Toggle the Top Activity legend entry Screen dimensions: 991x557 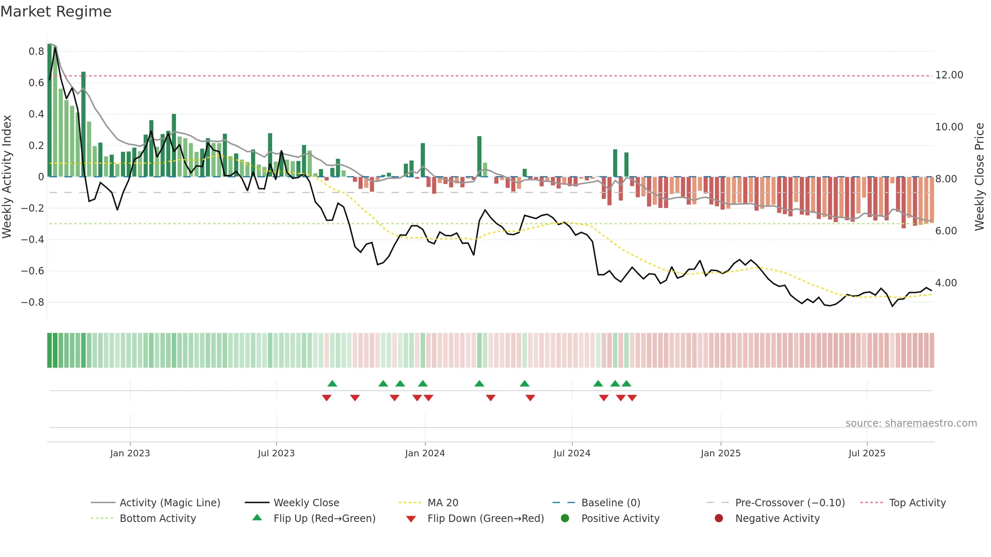(903, 503)
